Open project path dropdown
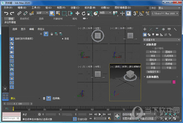Viewport: 183px width, 123px height. pyautogui.click(x=165, y=13)
